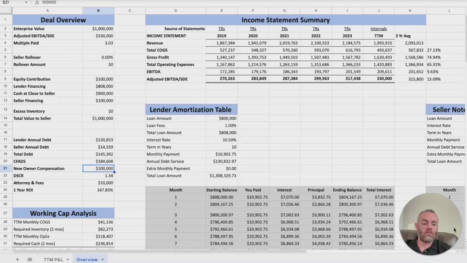Select the Loan Amount value $800,000

point(221,118)
